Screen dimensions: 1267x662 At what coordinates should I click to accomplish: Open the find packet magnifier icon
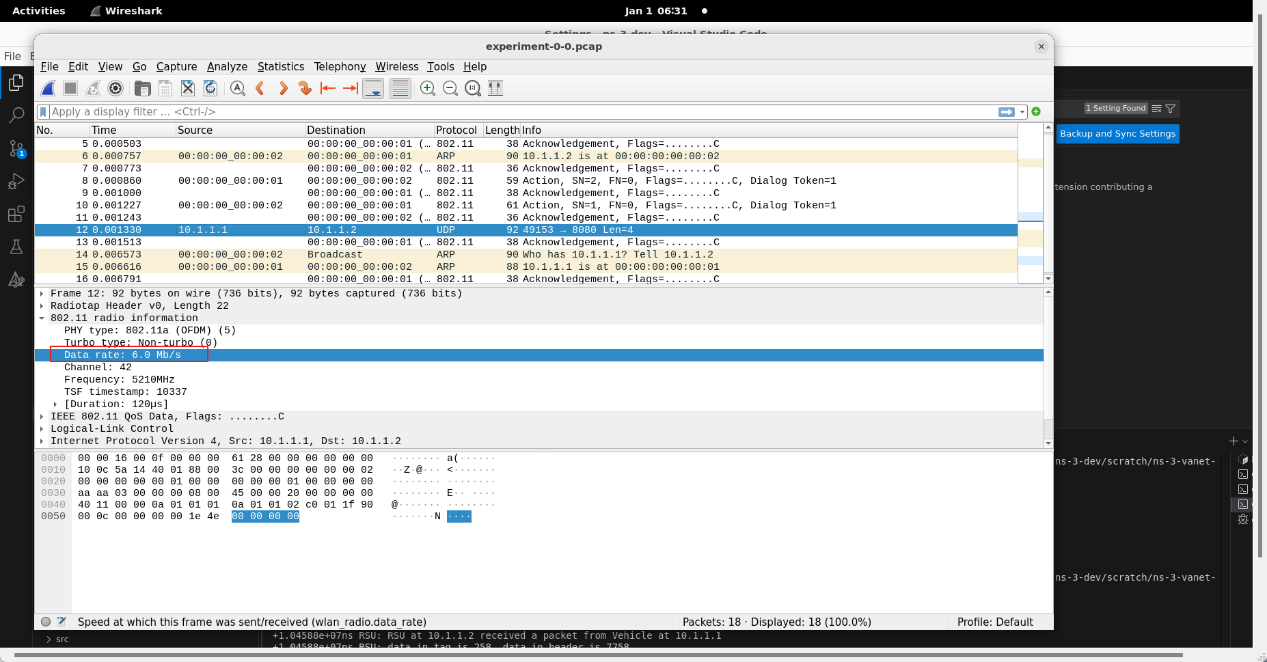tap(238, 88)
